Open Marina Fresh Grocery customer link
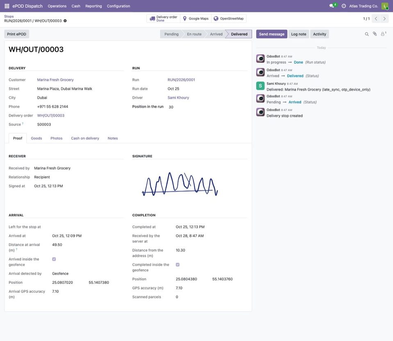The width and height of the screenshot is (393, 341). 55,80
